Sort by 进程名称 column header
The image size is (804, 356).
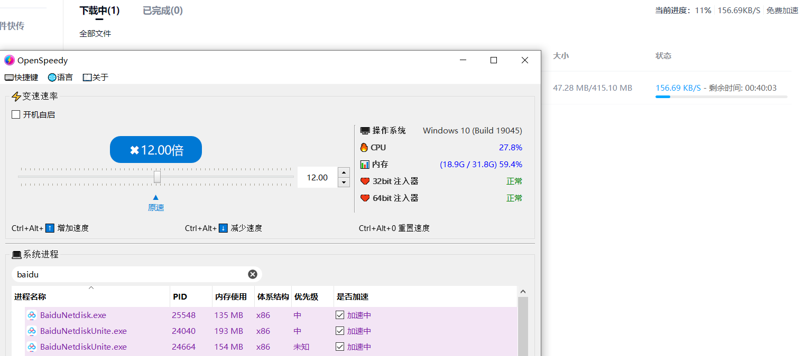pos(91,297)
